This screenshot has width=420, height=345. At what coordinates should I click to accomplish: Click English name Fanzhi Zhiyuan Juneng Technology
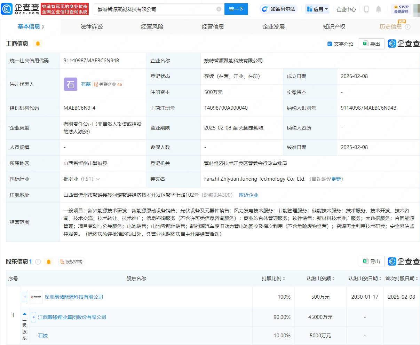tap(255, 179)
